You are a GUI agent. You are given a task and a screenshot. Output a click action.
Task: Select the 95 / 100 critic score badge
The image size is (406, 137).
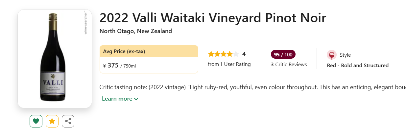(x=283, y=54)
